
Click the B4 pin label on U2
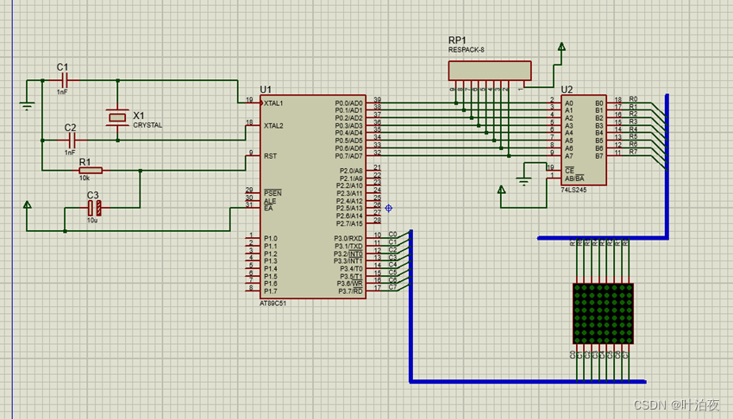click(x=598, y=133)
